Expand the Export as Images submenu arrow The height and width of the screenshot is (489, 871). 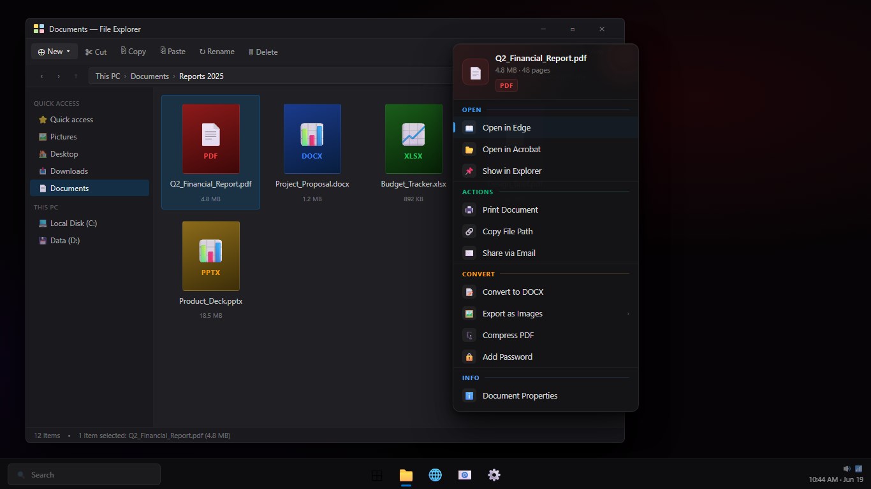pyautogui.click(x=628, y=314)
